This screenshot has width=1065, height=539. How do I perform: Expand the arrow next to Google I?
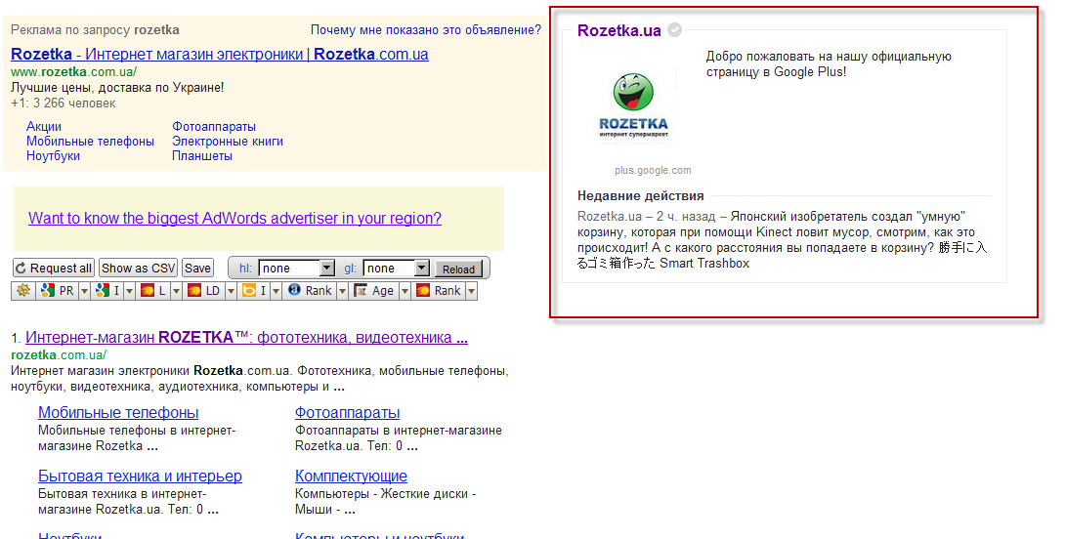129,291
